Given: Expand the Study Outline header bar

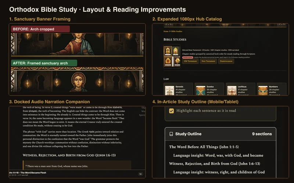Looking at the screenshot, I should [x=220, y=134].
